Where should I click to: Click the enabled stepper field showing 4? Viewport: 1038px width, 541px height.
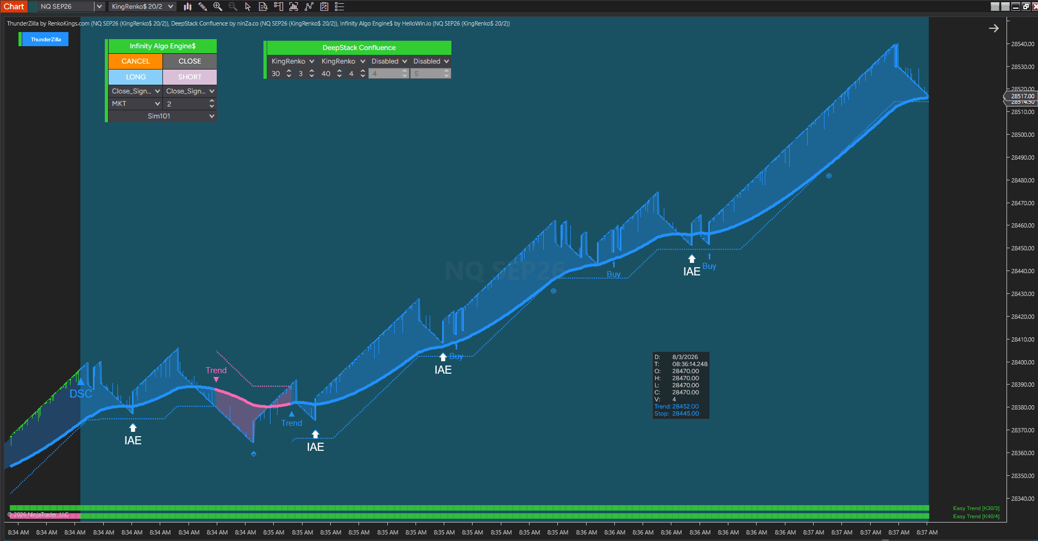click(356, 74)
